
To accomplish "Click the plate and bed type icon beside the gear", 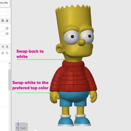I will (3, 21).
